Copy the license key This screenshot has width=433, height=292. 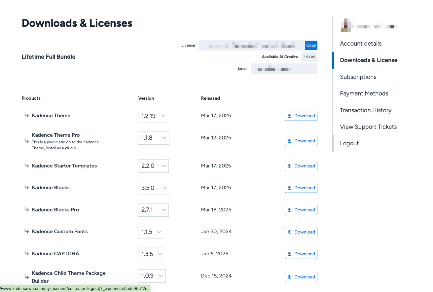pos(311,46)
